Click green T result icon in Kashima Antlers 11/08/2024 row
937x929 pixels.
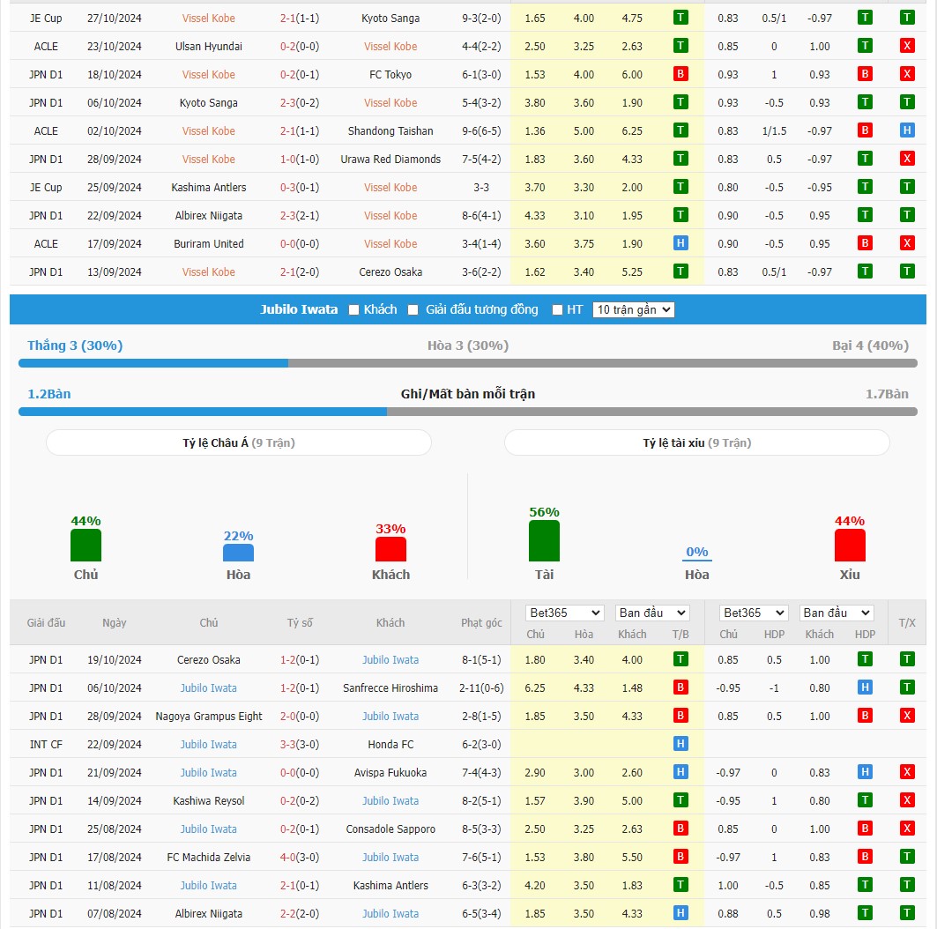coord(680,885)
